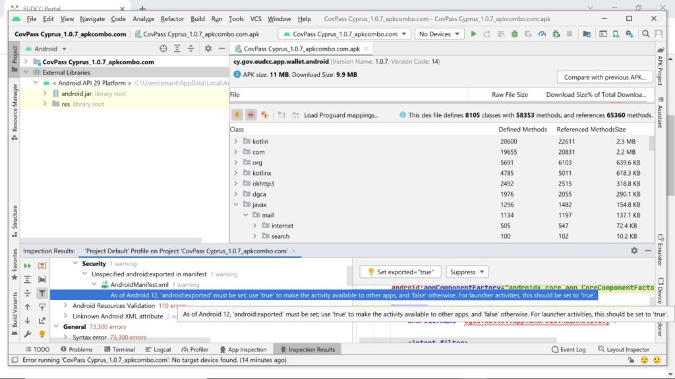Open the Analyze menu
Image resolution: width=675 pixels, height=379 pixels.
[143, 19]
